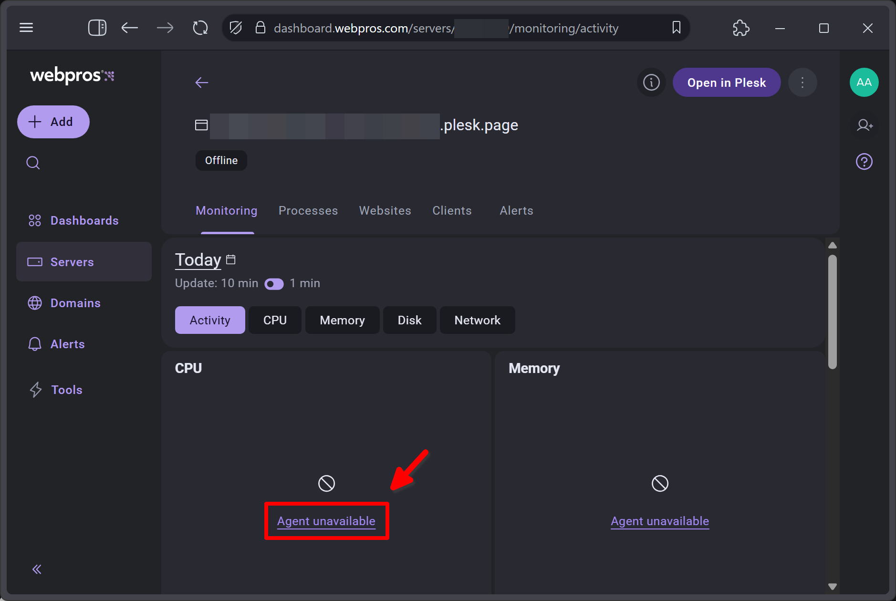896x601 pixels.
Task: Go back in browser history
Action: [x=129, y=28]
